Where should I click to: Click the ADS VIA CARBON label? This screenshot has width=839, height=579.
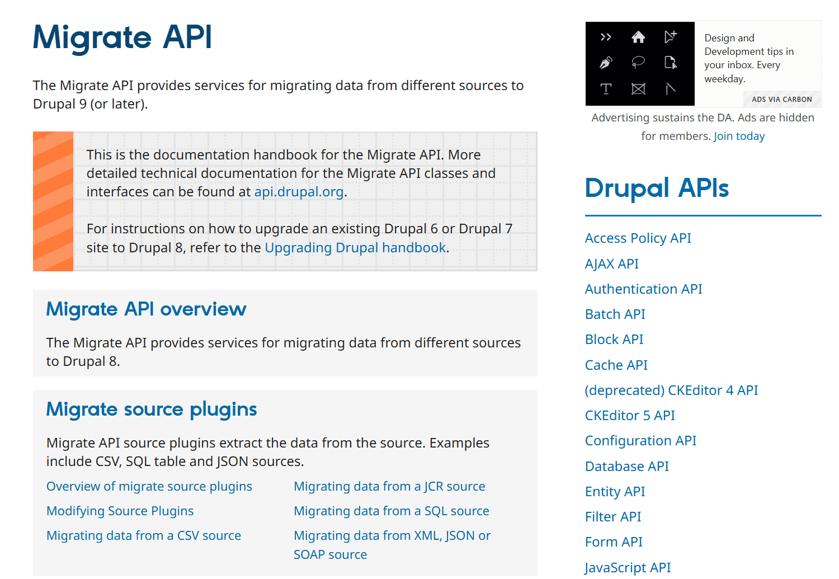pyautogui.click(x=781, y=100)
